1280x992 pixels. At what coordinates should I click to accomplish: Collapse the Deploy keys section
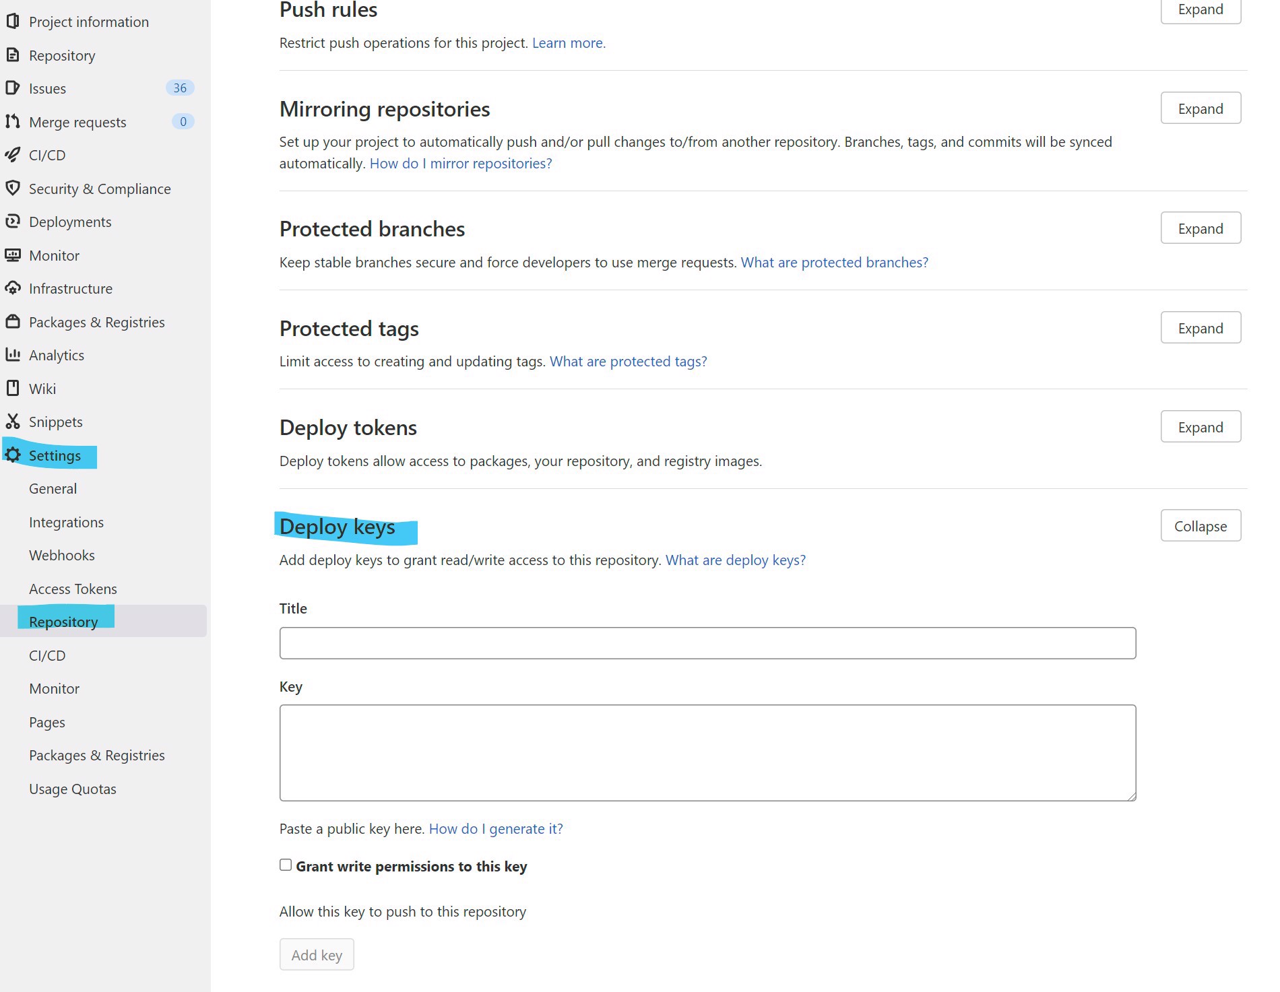point(1201,526)
